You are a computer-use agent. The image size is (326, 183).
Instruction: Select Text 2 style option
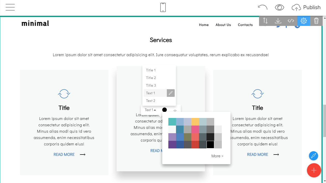pyautogui.click(x=151, y=101)
